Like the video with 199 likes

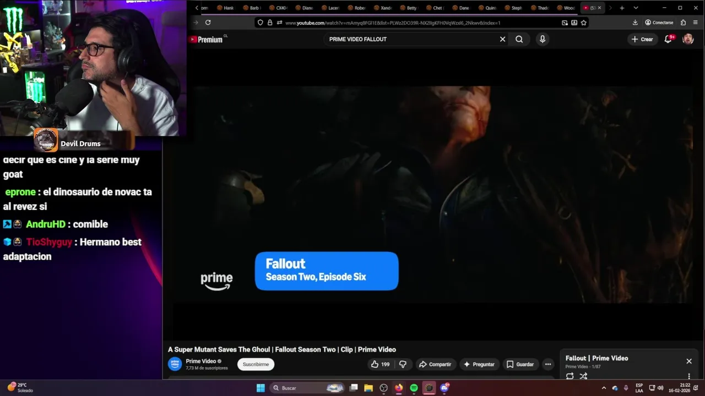[380, 364]
